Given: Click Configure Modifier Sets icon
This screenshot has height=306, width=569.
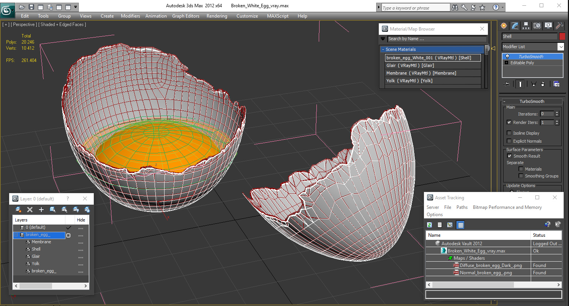Looking at the screenshot, I should click(556, 84).
